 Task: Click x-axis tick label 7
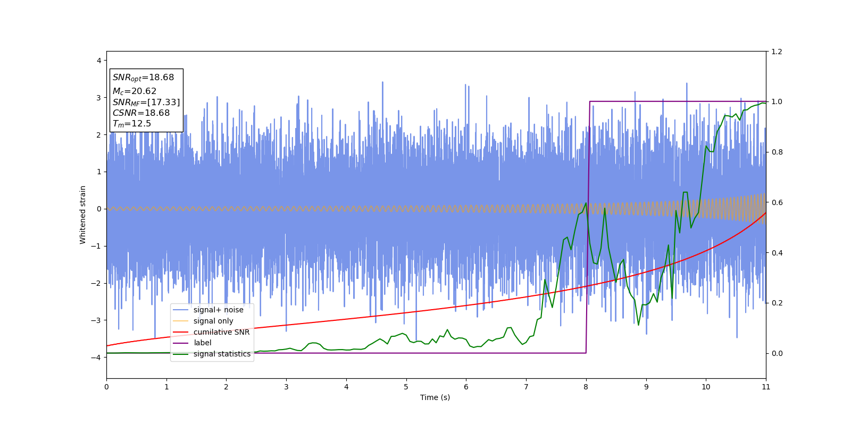pyautogui.click(x=526, y=387)
